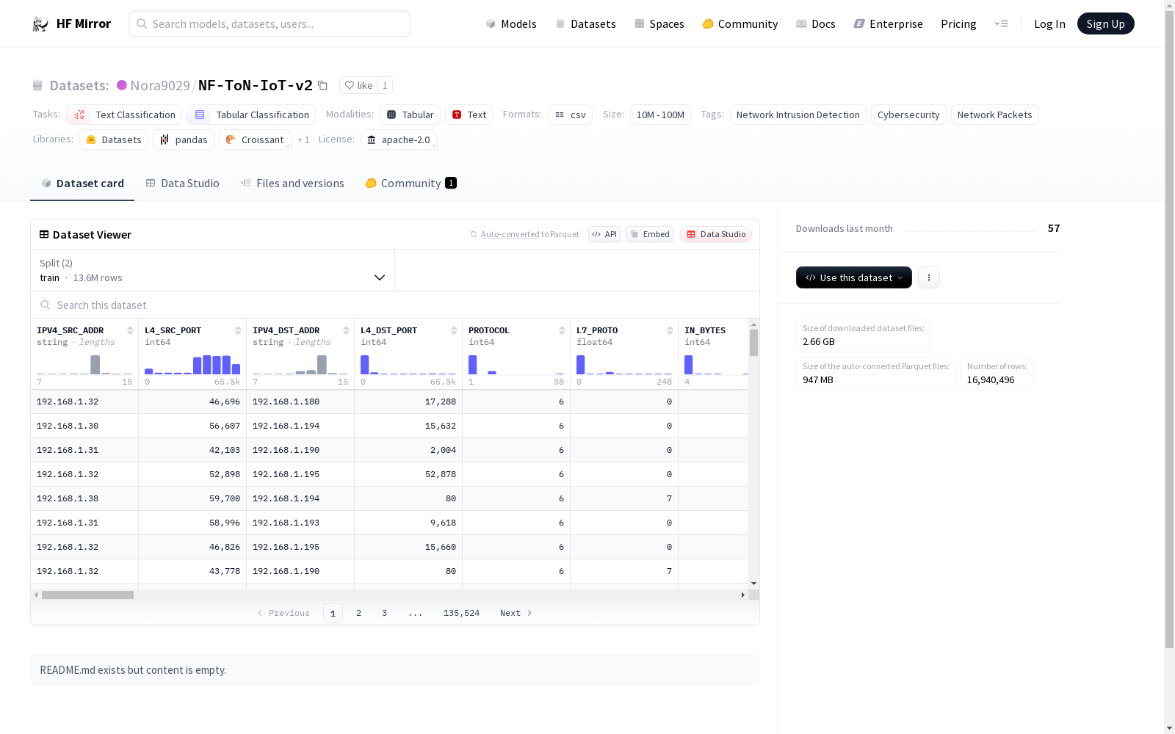Open Models in the top navigation
Image resolution: width=1175 pixels, height=734 pixels.
[x=511, y=23]
